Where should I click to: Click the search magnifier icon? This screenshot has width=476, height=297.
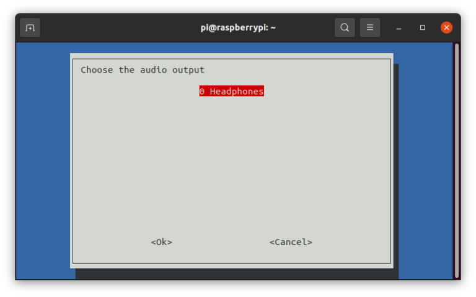click(345, 28)
